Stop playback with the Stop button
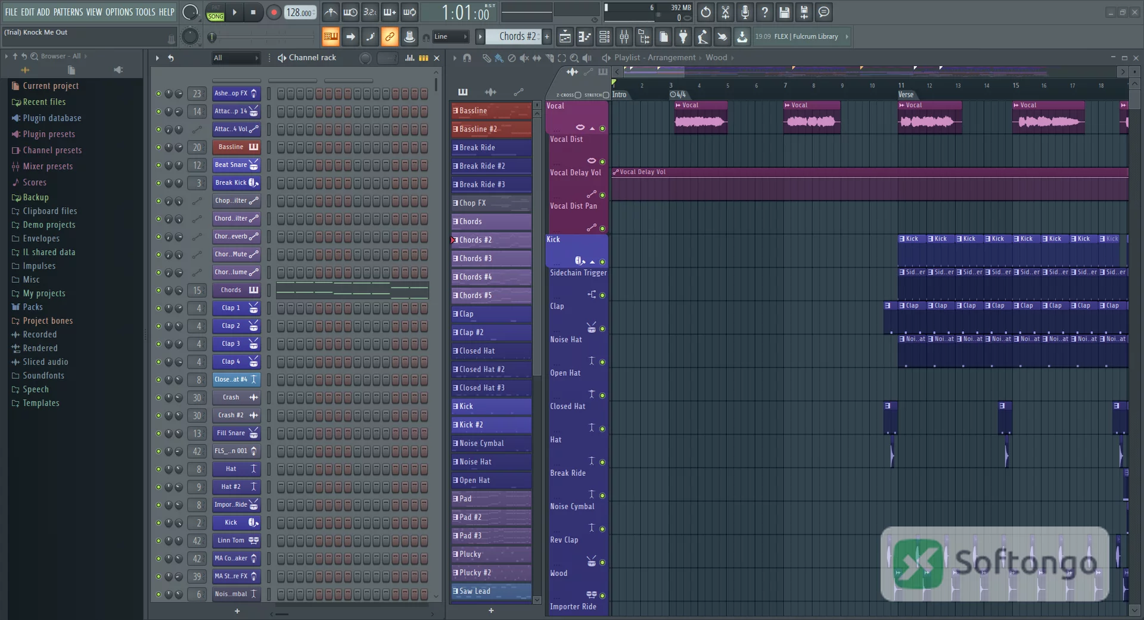Screen dimensions: 1144x620 (253, 12)
